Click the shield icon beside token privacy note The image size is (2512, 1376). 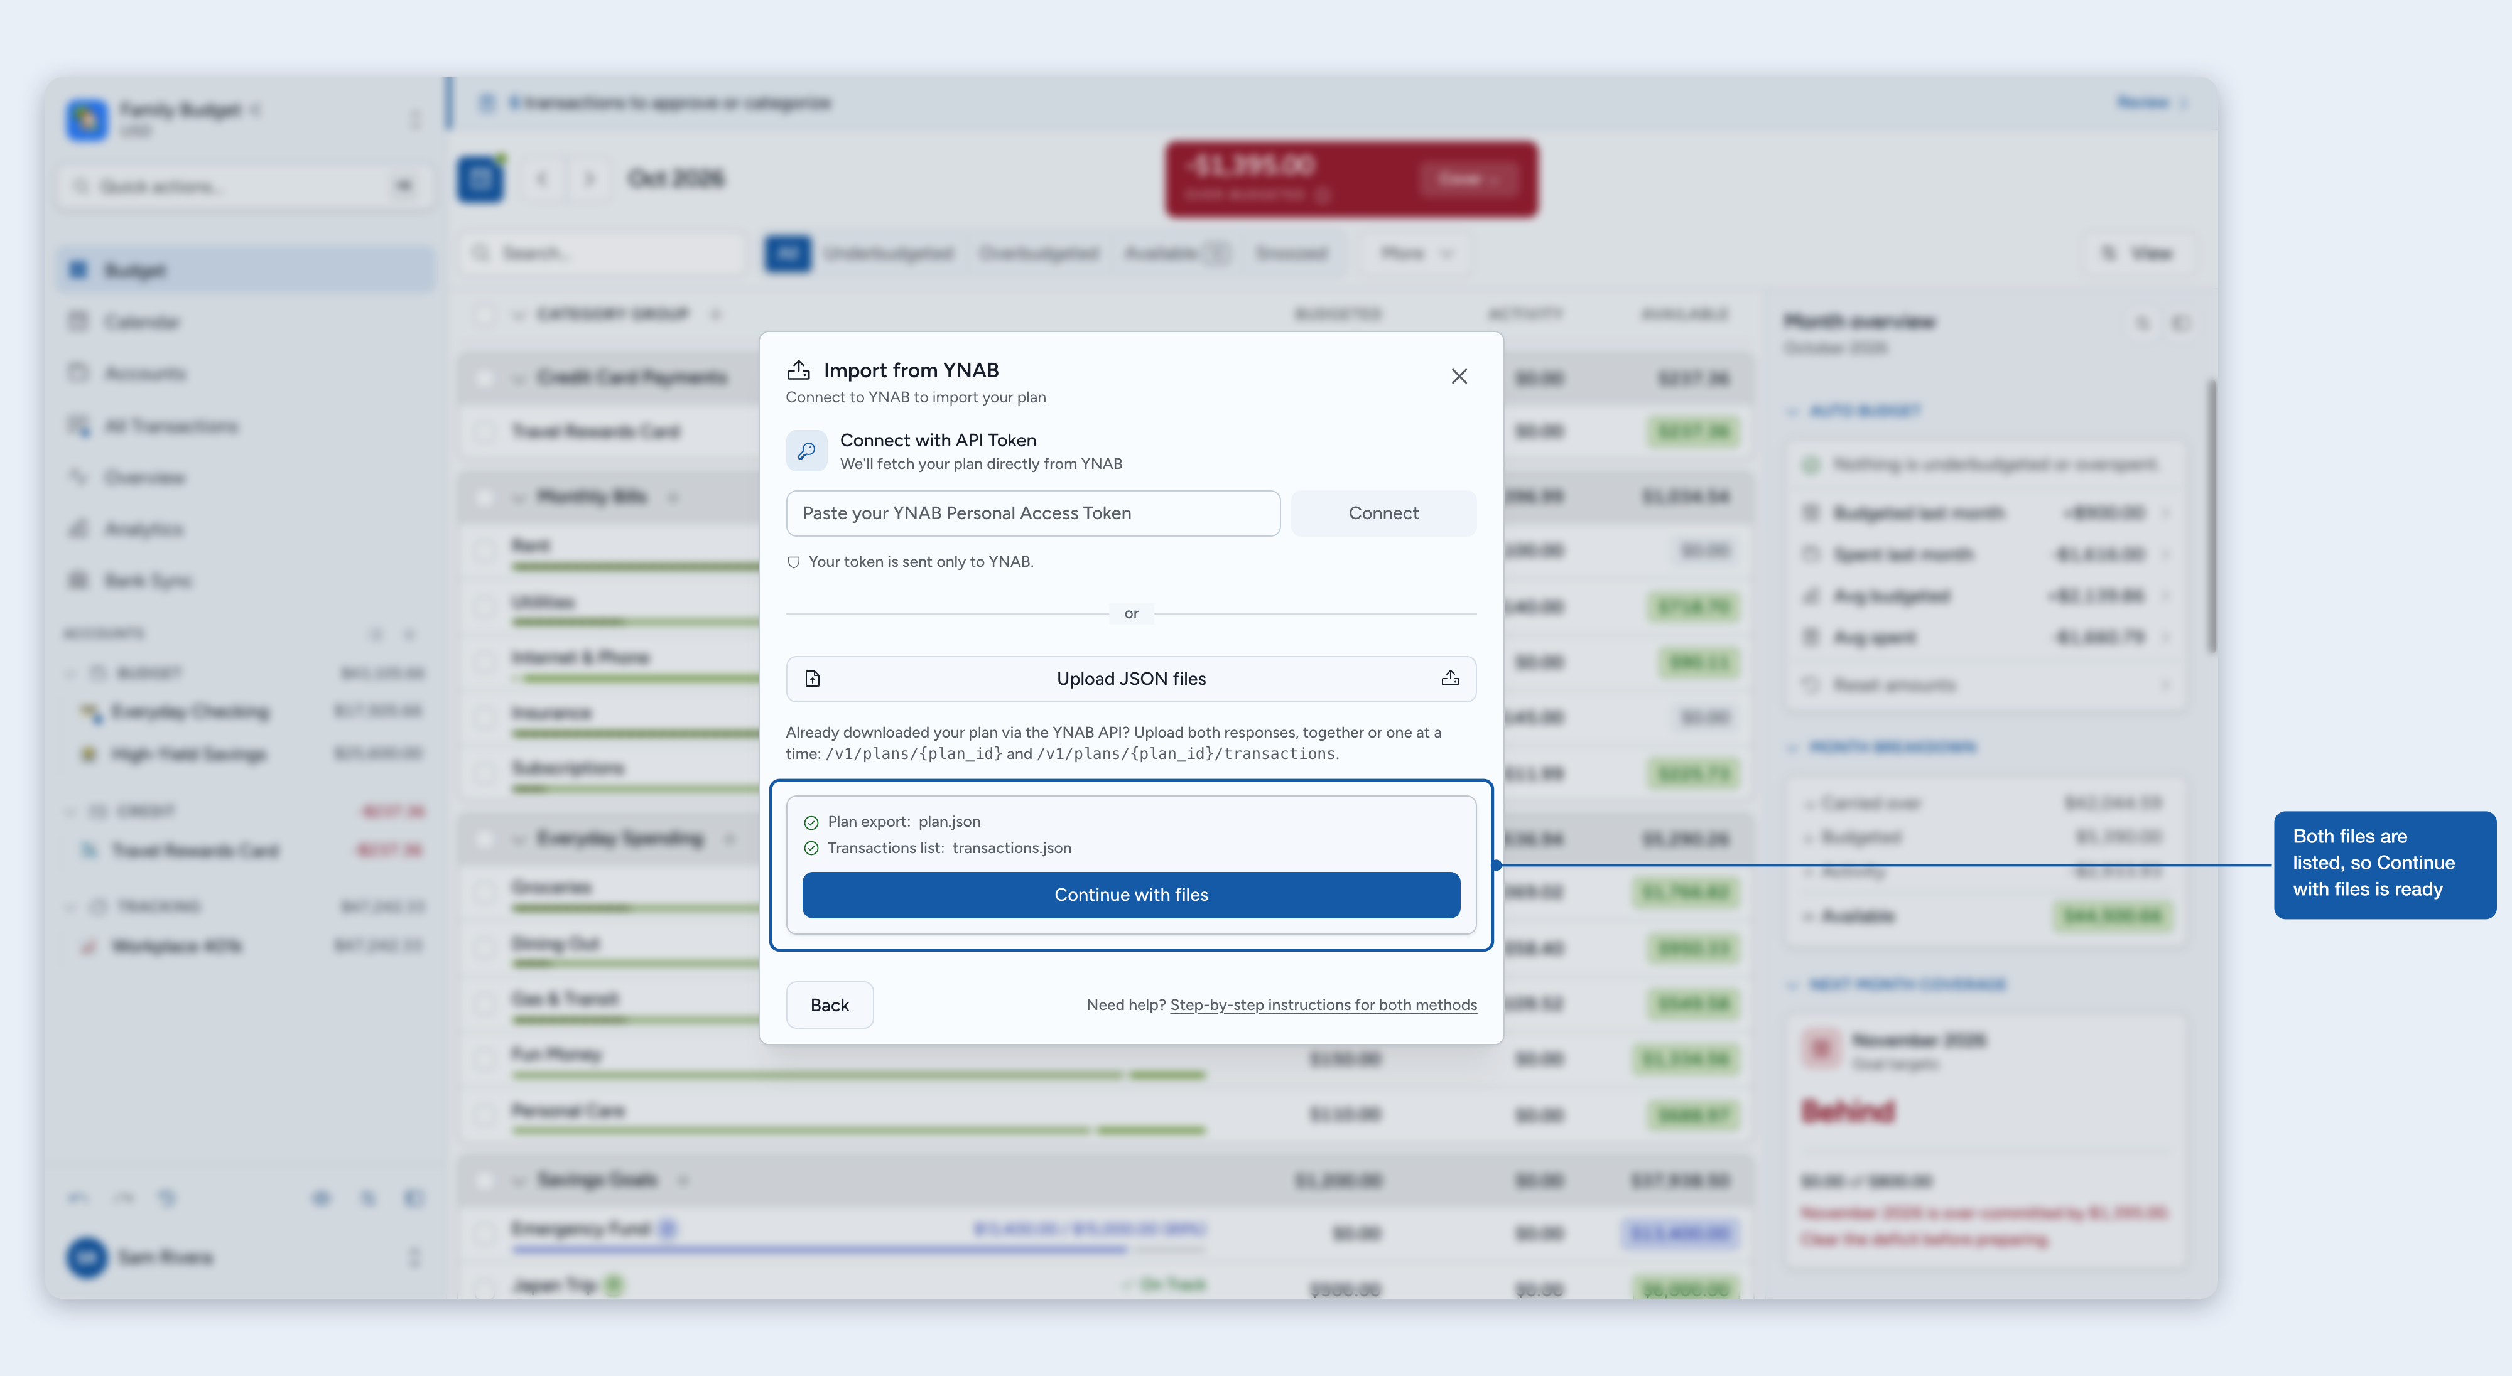tap(794, 562)
